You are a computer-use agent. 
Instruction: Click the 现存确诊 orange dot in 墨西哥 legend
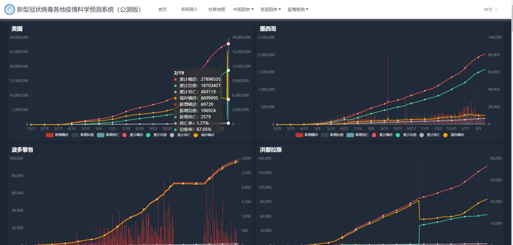tap(446, 135)
